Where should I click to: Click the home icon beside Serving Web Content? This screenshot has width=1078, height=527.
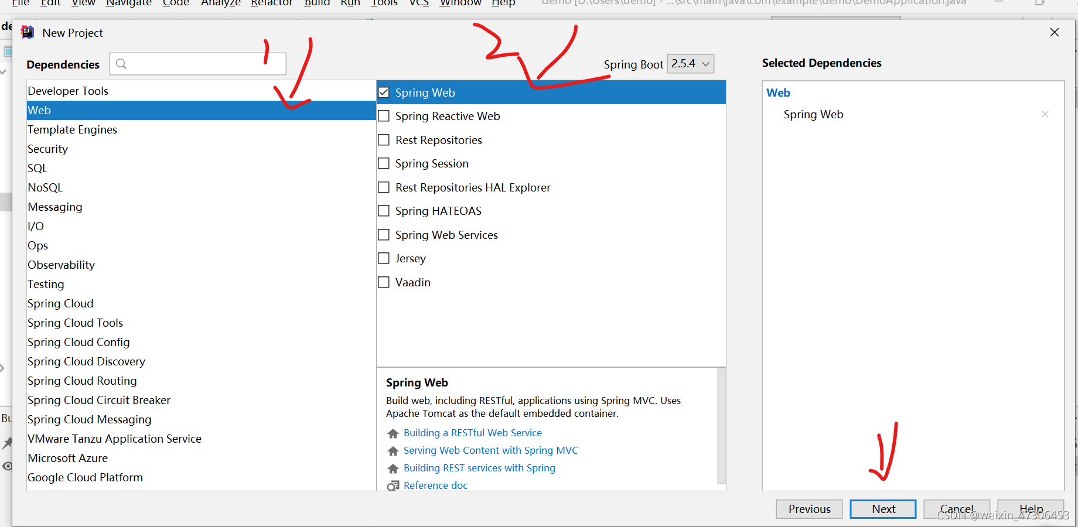pyautogui.click(x=393, y=451)
